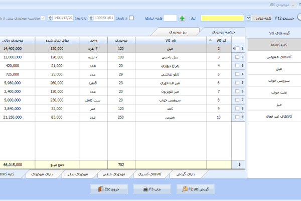Click cost value 260,000 in table
This screenshot has width=301, height=201.
click(x=57, y=83)
